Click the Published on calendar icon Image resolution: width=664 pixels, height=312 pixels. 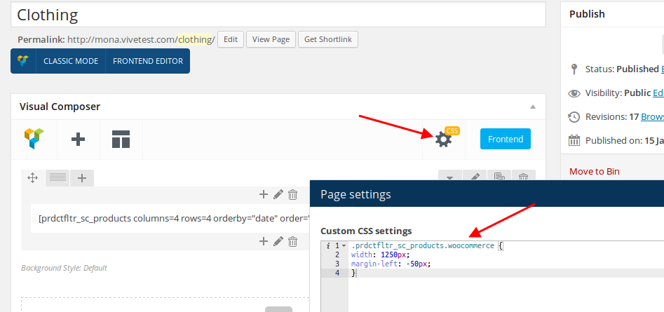pos(574,140)
